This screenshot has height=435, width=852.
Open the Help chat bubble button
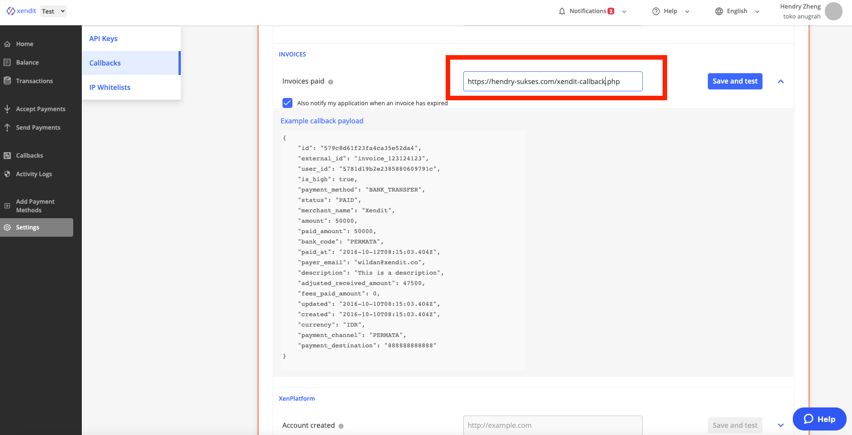coord(819,419)
